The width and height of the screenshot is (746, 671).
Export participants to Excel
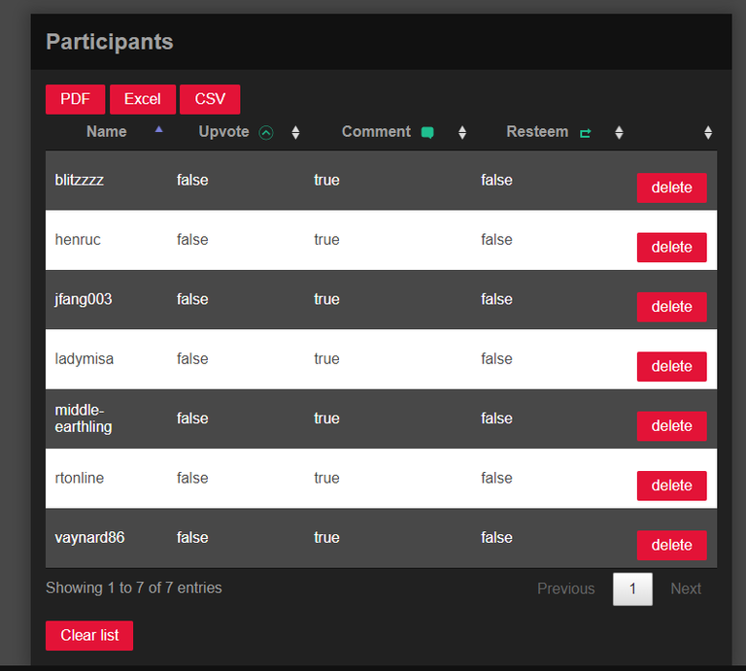pyautogui.click(x=143, y=99)
